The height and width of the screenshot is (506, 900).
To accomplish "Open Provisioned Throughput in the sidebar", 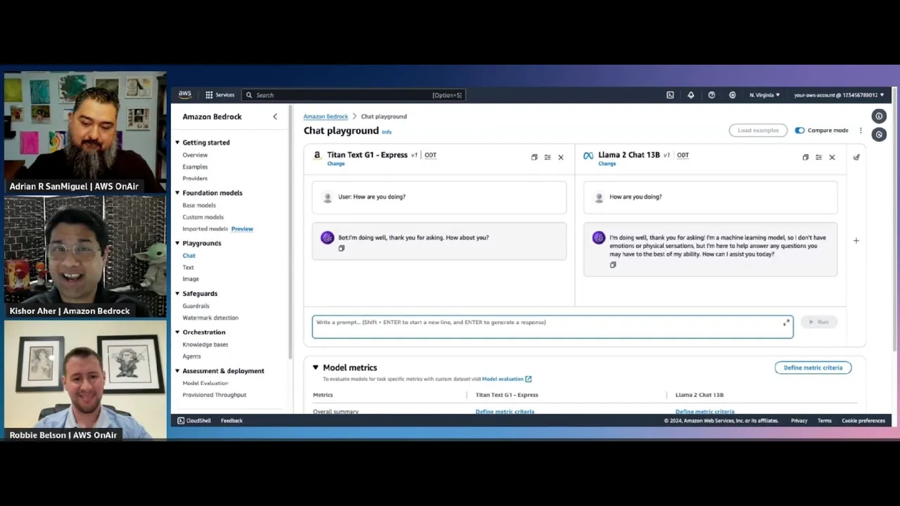I will (214, 395).
